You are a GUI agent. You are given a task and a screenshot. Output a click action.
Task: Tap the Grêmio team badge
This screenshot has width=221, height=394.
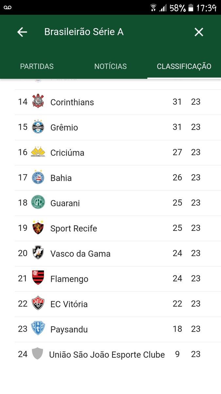pos(38,127)
